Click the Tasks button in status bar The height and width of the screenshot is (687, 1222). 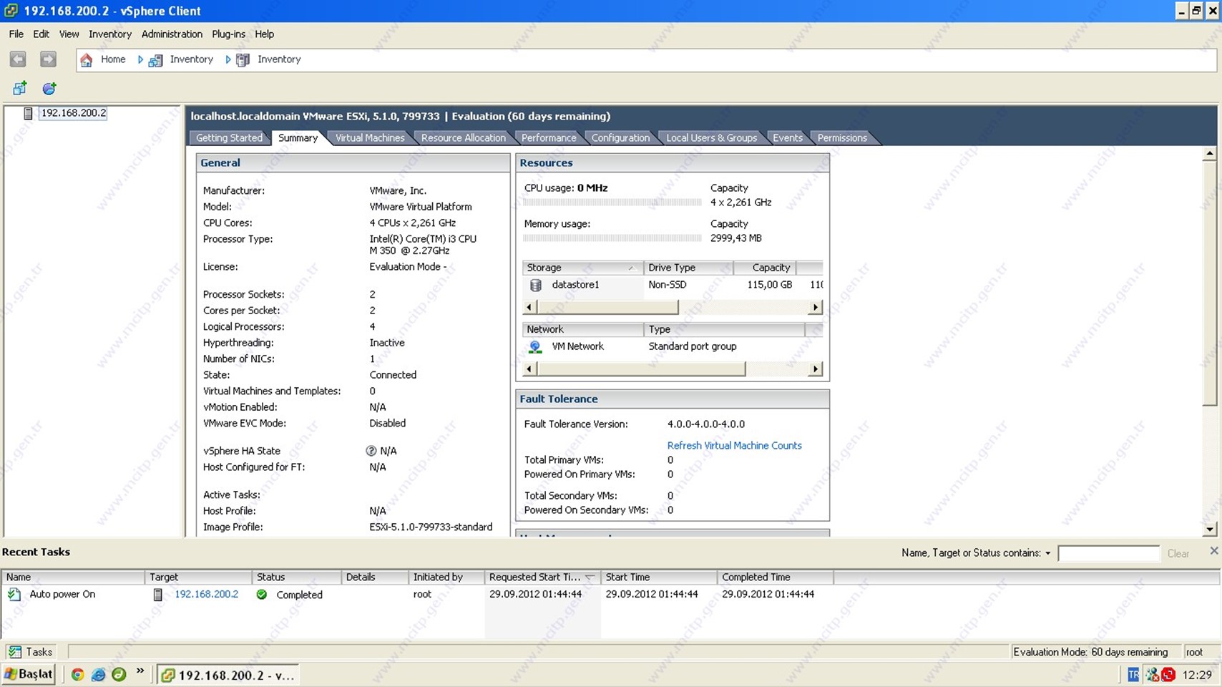(x=30, y=652)
